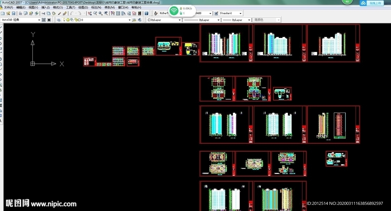Expand the Standard style dropdown
The height and width of the screenshot is (211, 391).
(x=240, y=13)
